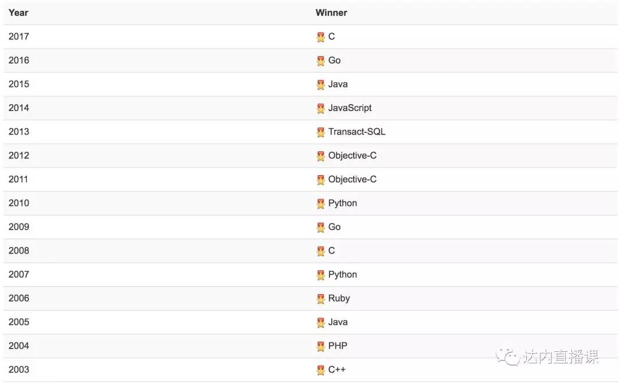The height and width of the screenshot is (384, 619).
Task: Click the Java winner for 2005
Action: (338, 322)
